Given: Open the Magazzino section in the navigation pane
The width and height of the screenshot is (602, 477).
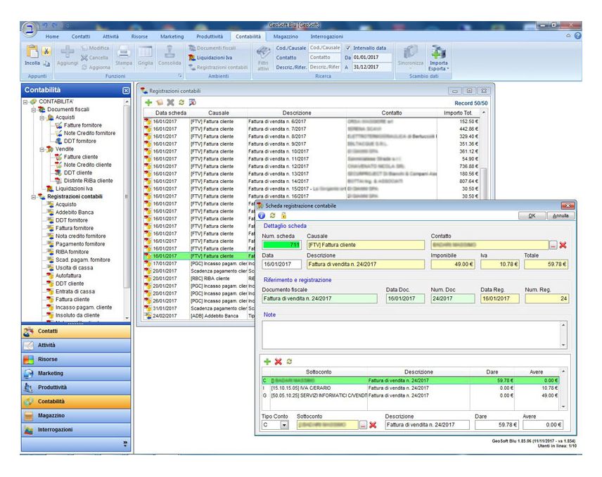Looking at the screenshot, I should (76, 416).
